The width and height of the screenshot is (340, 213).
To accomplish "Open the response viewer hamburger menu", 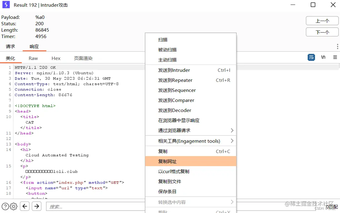I will 335,57.
